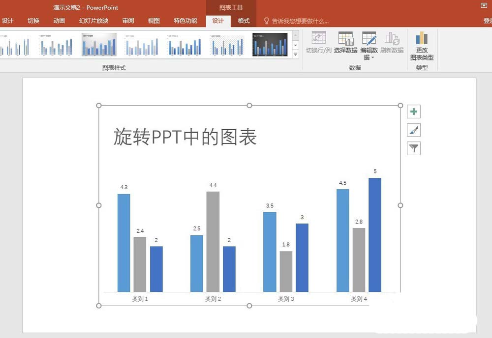Apply the hatched background chart style
The width and height of the screenshot is (492, 338).
click(227, 45)
